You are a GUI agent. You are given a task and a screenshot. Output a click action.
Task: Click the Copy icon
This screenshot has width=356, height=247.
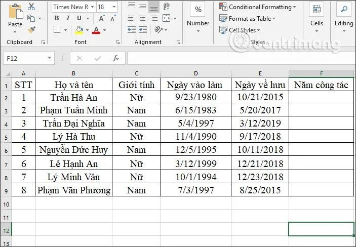click(x=31, y=18)
